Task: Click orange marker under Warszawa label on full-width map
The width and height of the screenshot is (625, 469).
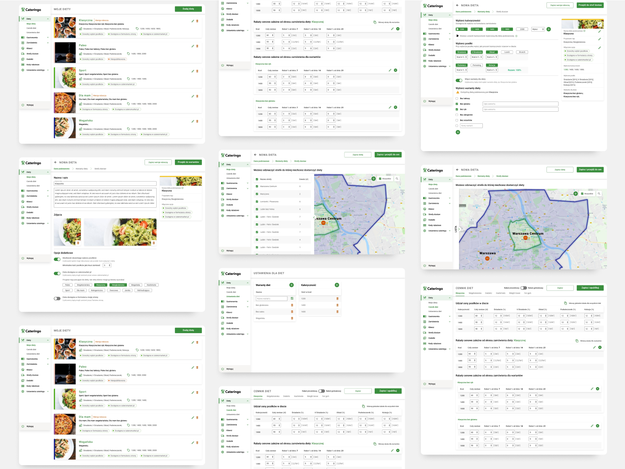Action: tap(487, 259)
